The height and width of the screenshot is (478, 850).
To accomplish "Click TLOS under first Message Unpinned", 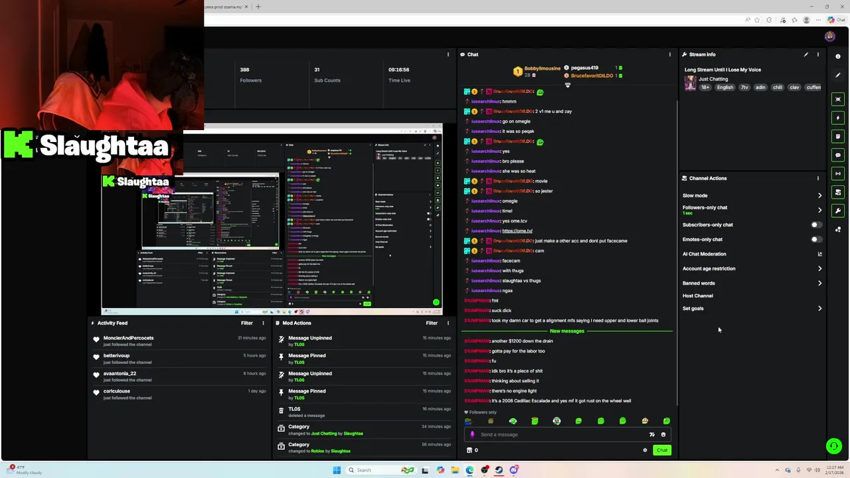I will click(x=299, y=345).
